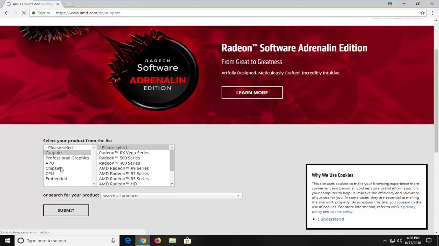
Task: Click the Secure padlock indicator
Action: [x=33, y=13]
